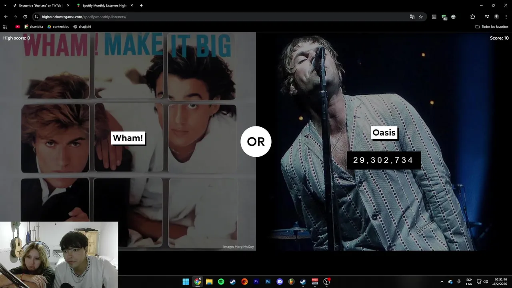Open File Explorer in taskbar
512x288 pixels.
[209, 282]
